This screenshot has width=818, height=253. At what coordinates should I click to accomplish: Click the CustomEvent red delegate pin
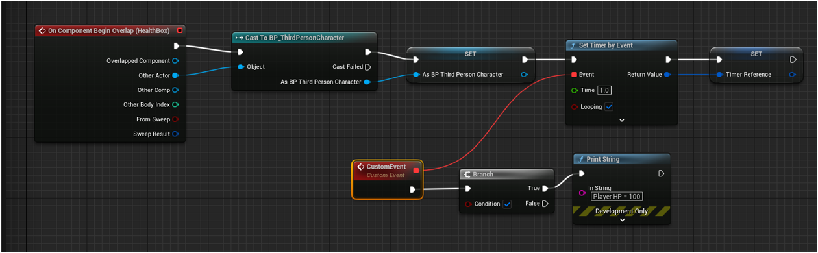416,170
